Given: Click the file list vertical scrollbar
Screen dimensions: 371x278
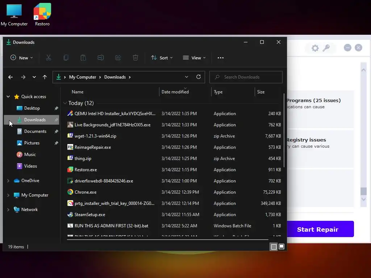Looking at the screenshot, I should [284, 130].
